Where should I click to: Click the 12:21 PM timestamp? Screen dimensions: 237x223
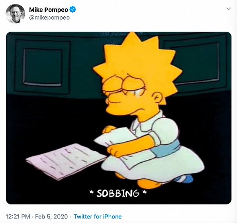tap(18, 216)
